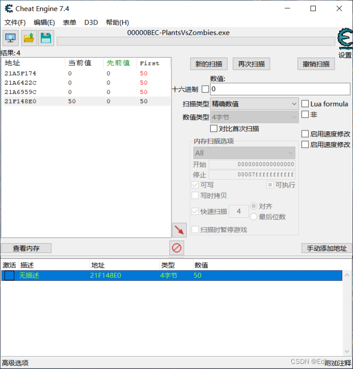Viewport: 353px width, 369px height.
Task: Click the red circle clear list icon
Action: click(x=176, y=248)
